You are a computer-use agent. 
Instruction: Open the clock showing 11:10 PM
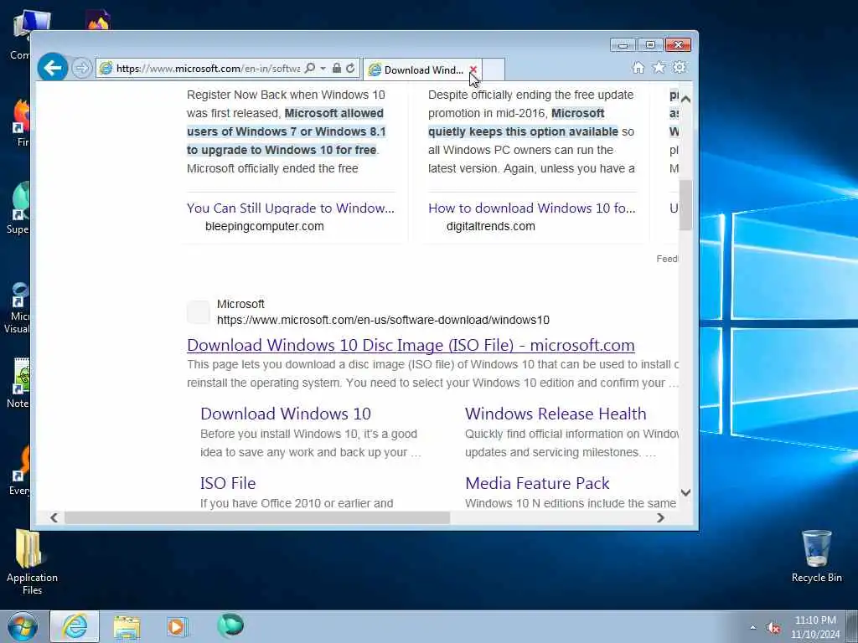[x=815, y=627]
